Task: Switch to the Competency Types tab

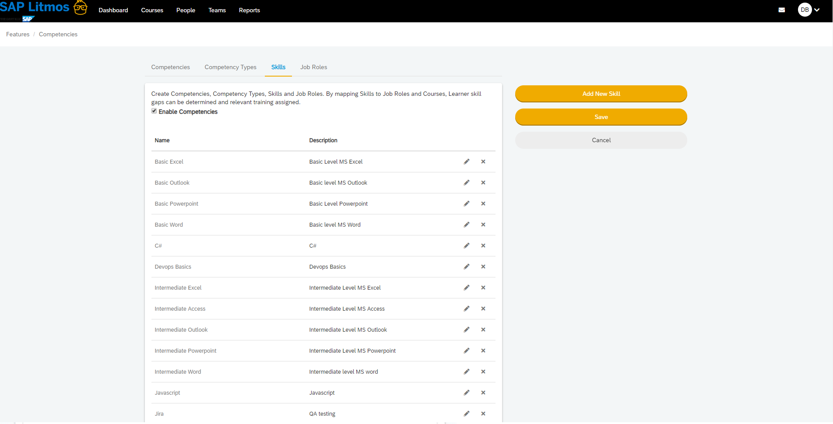Action: (x=231, y=67)
